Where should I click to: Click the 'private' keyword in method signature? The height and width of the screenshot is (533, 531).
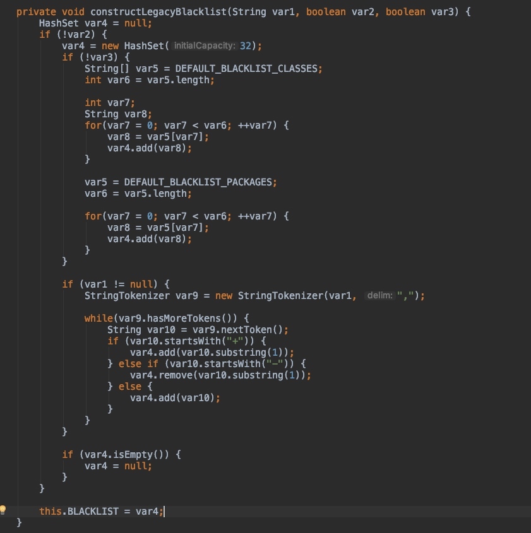(35, 12)
